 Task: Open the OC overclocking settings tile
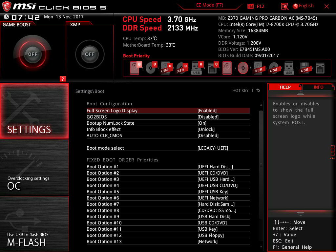tap(34, 167)
